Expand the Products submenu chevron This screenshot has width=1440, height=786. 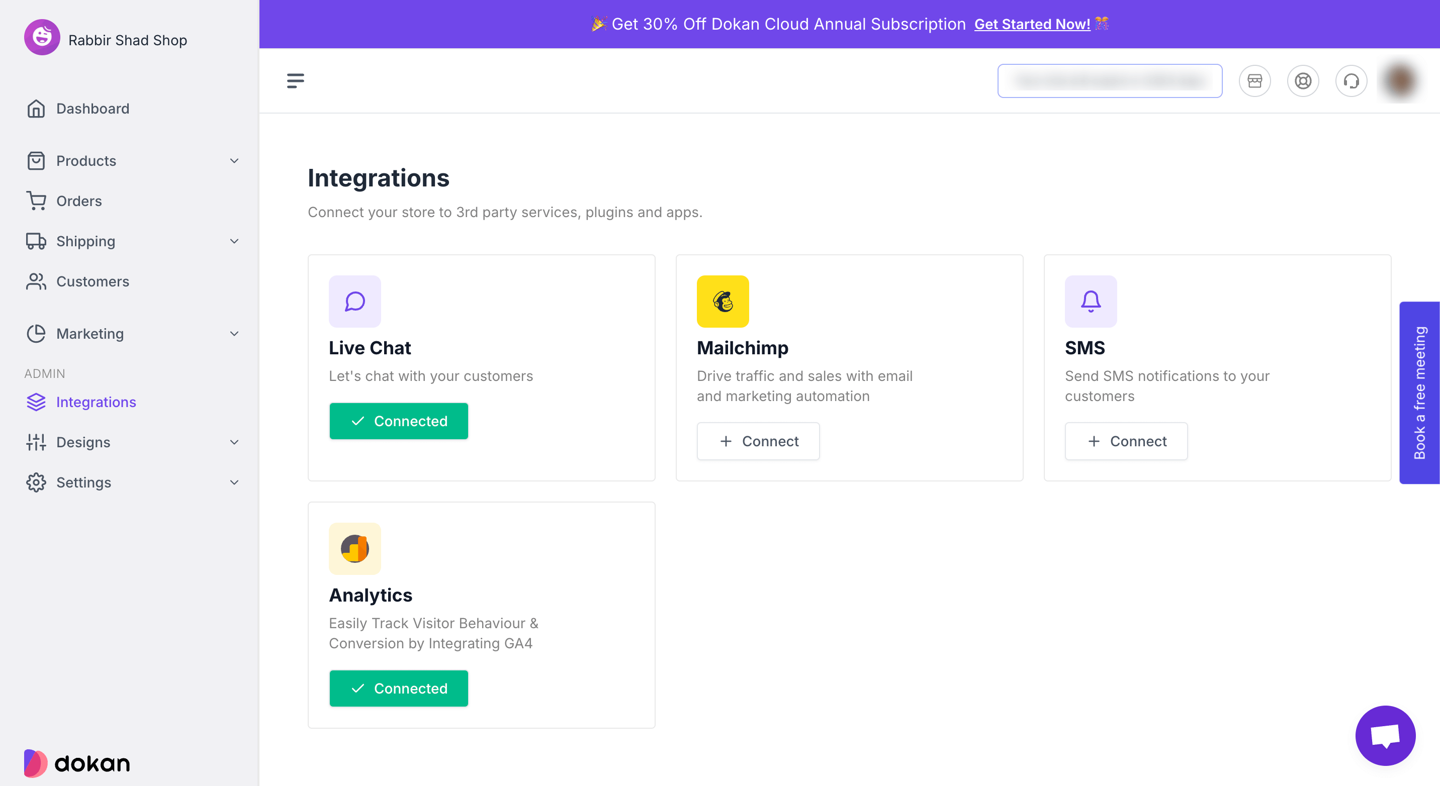point(234,161)
